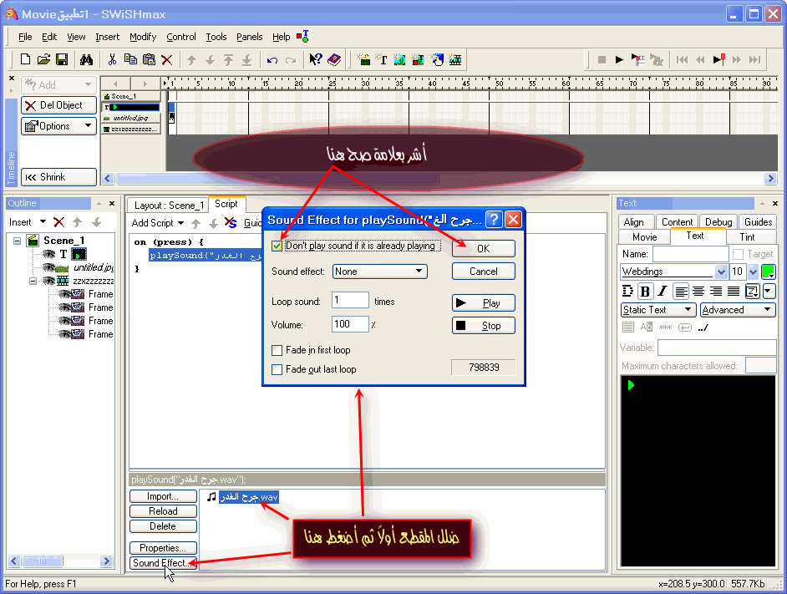787x594 pixels.
Task: Click the Insert Image toolbar icon
Action: [399, 60]
